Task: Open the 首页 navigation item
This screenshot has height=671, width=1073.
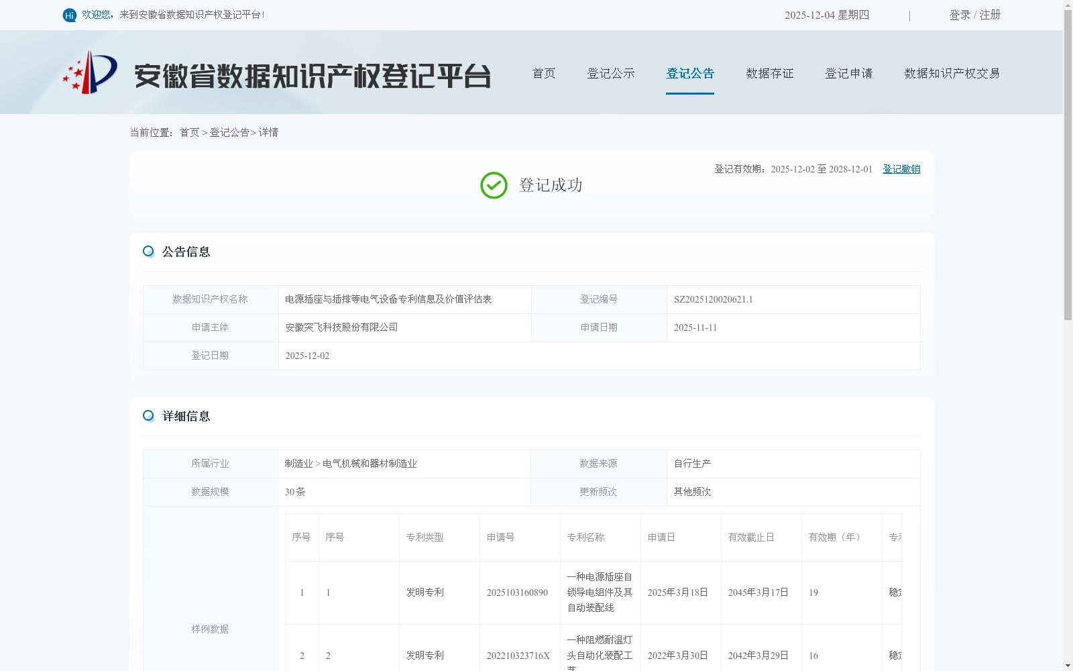Action: (x=544, y=73)
